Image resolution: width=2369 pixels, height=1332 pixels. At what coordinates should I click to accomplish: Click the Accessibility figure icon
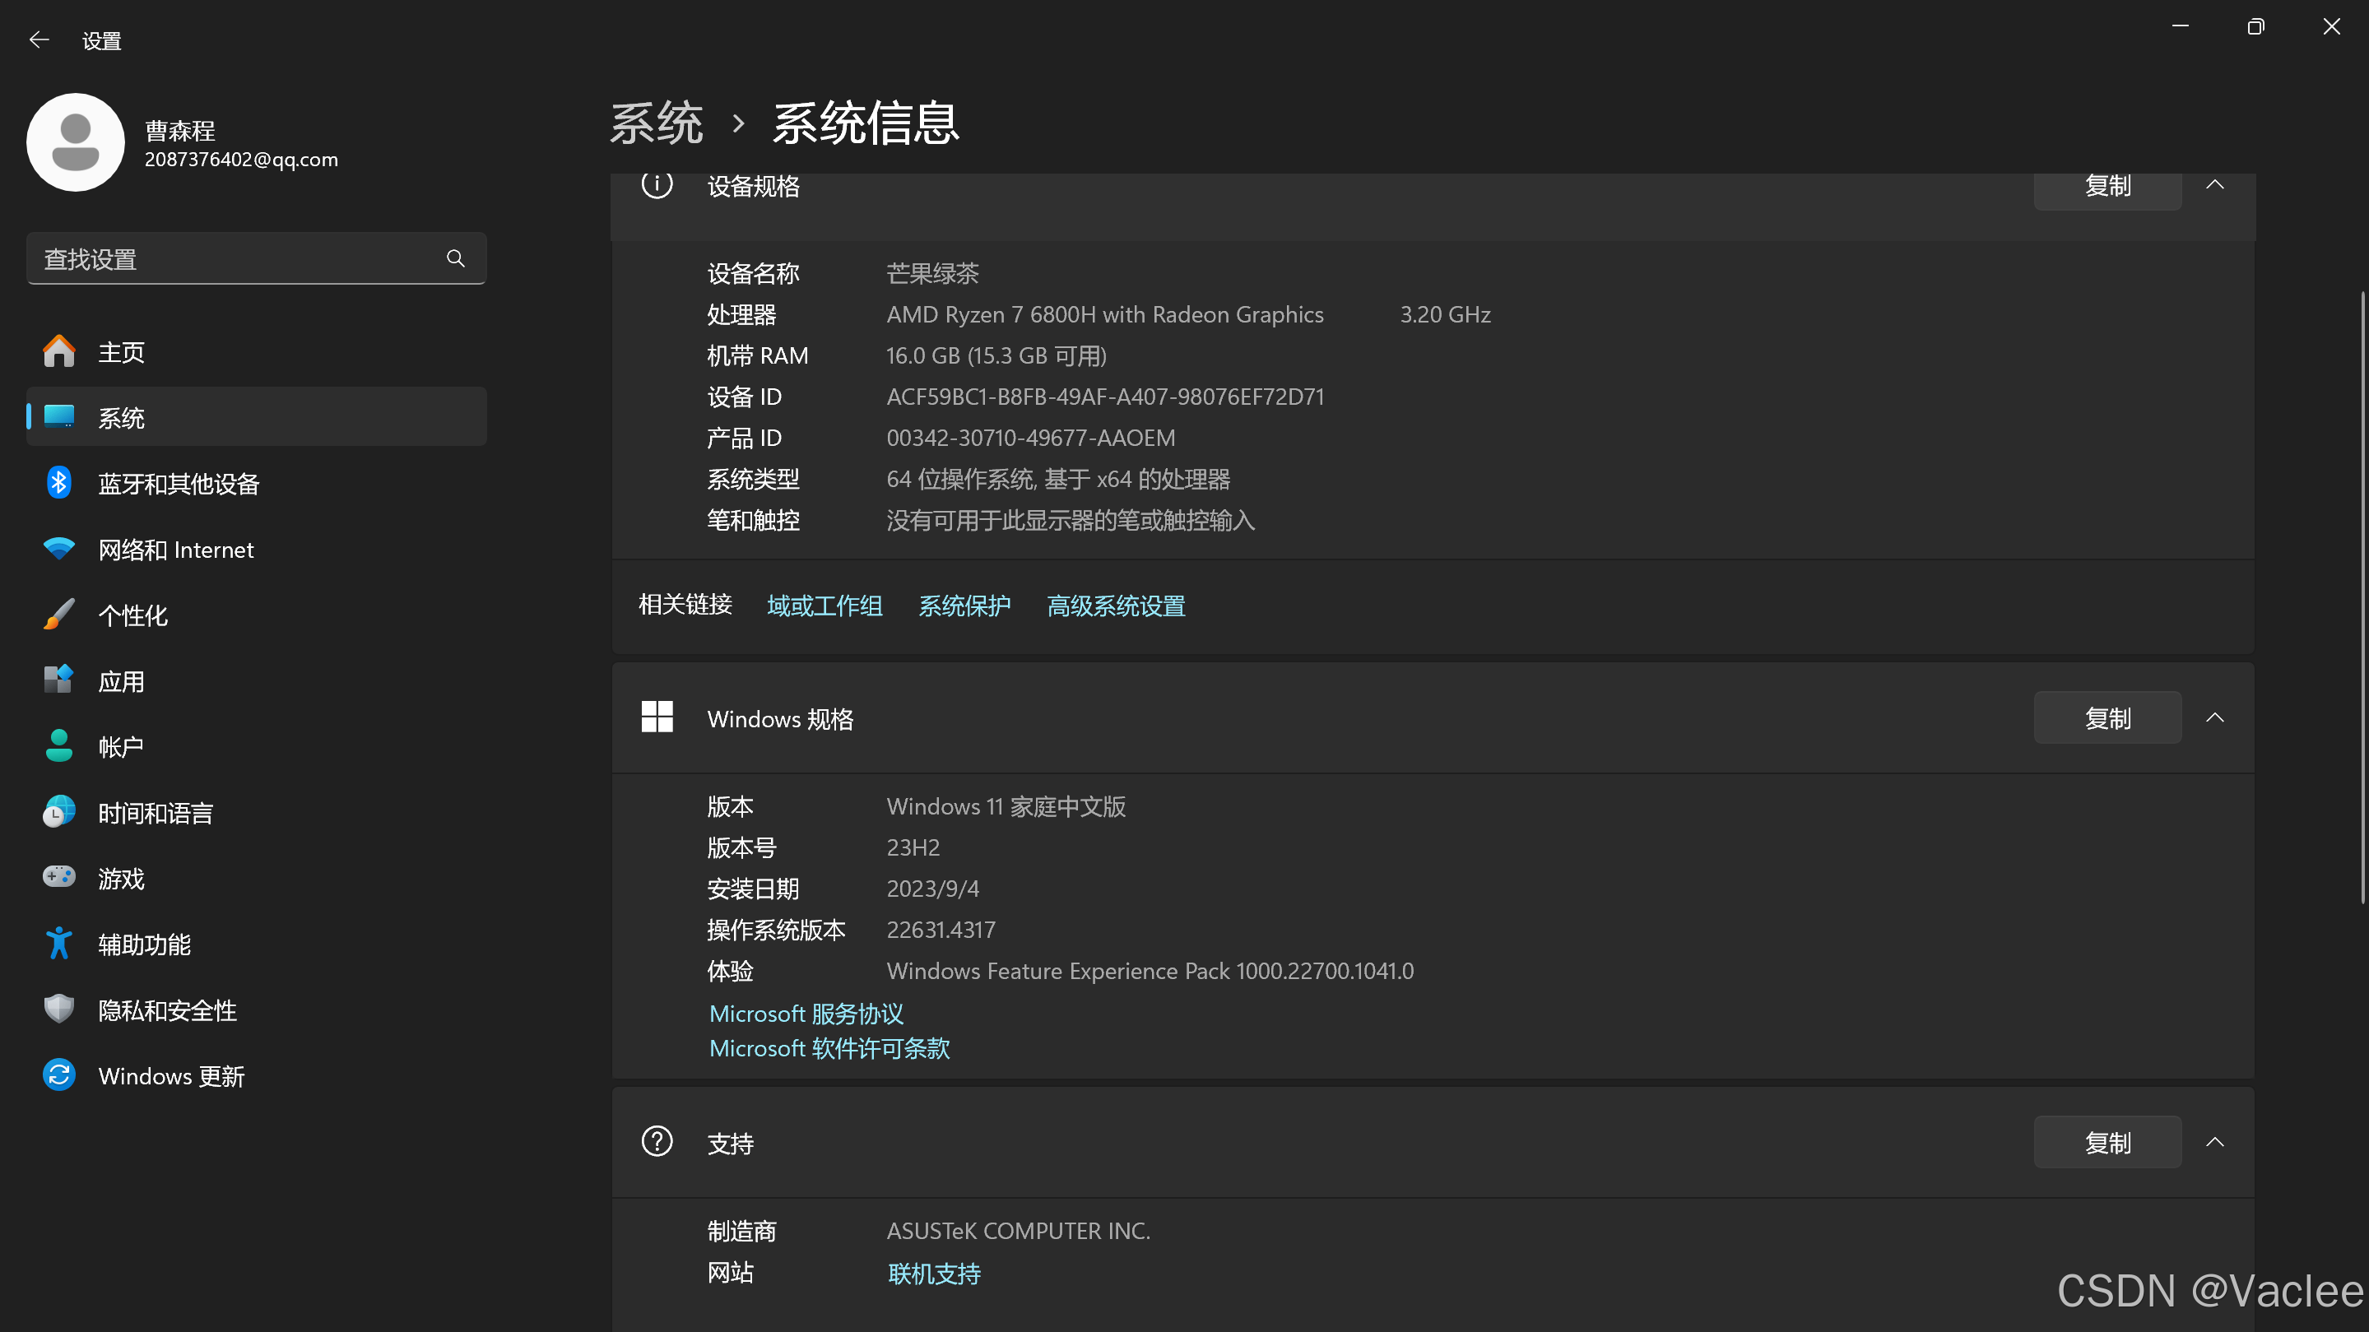pyautogui.click(x=59, y=943)
